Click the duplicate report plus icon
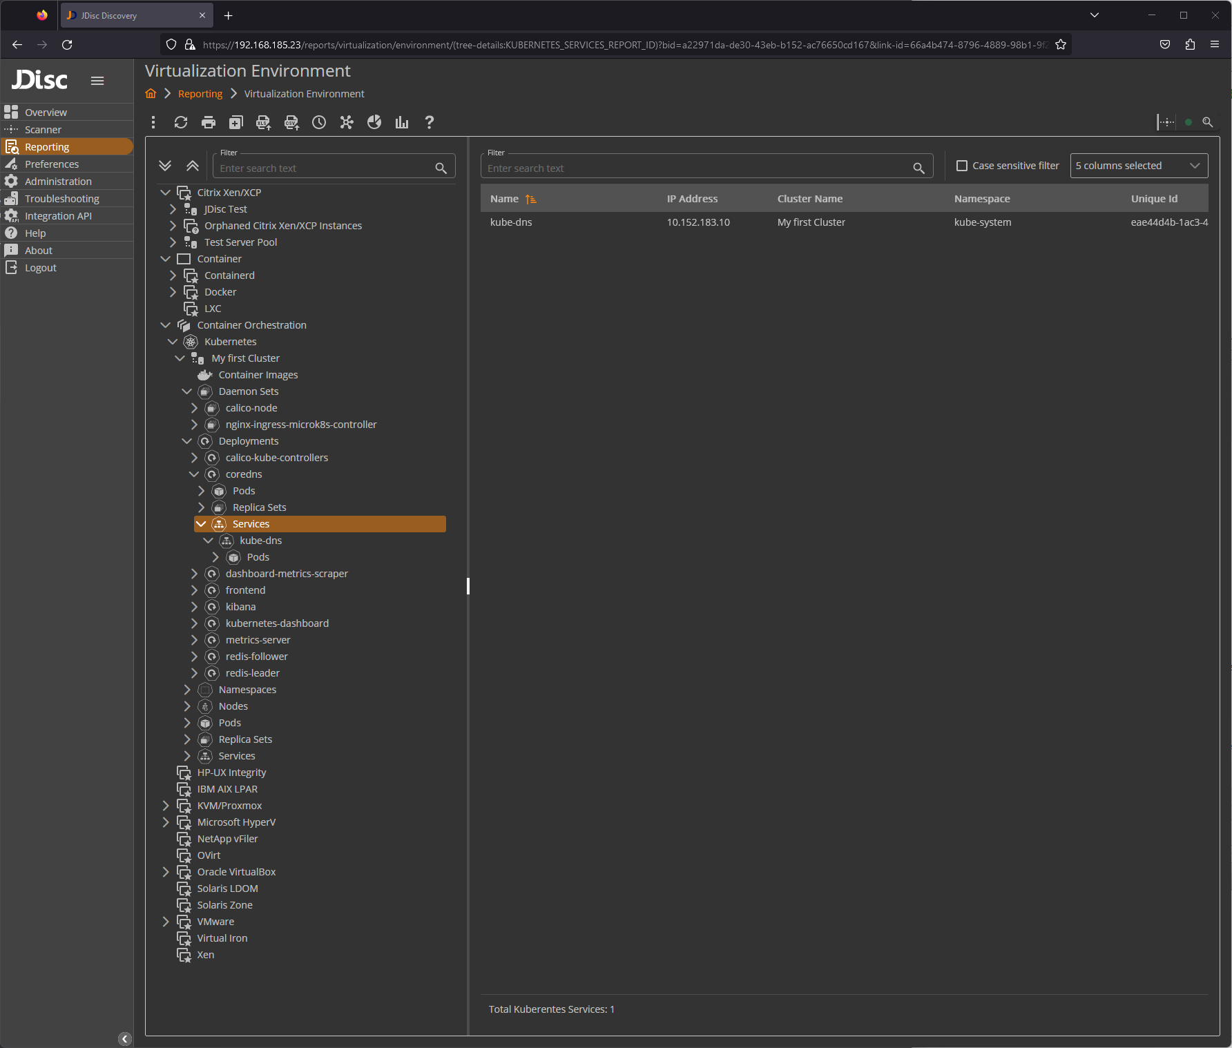 pyautogui.click(x=236, y=122)
